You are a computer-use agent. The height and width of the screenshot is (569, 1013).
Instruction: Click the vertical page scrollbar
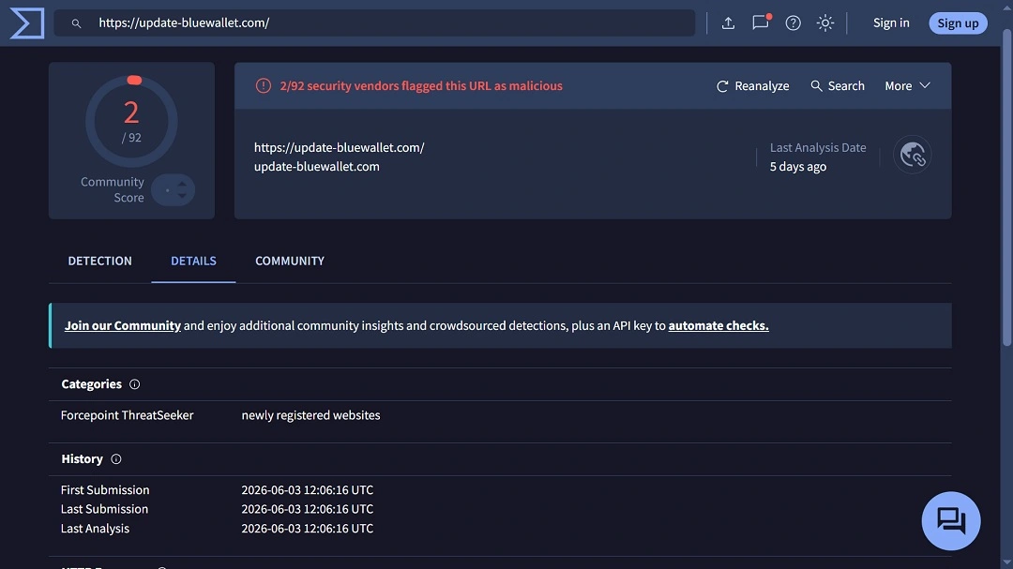click(1007, 187)
